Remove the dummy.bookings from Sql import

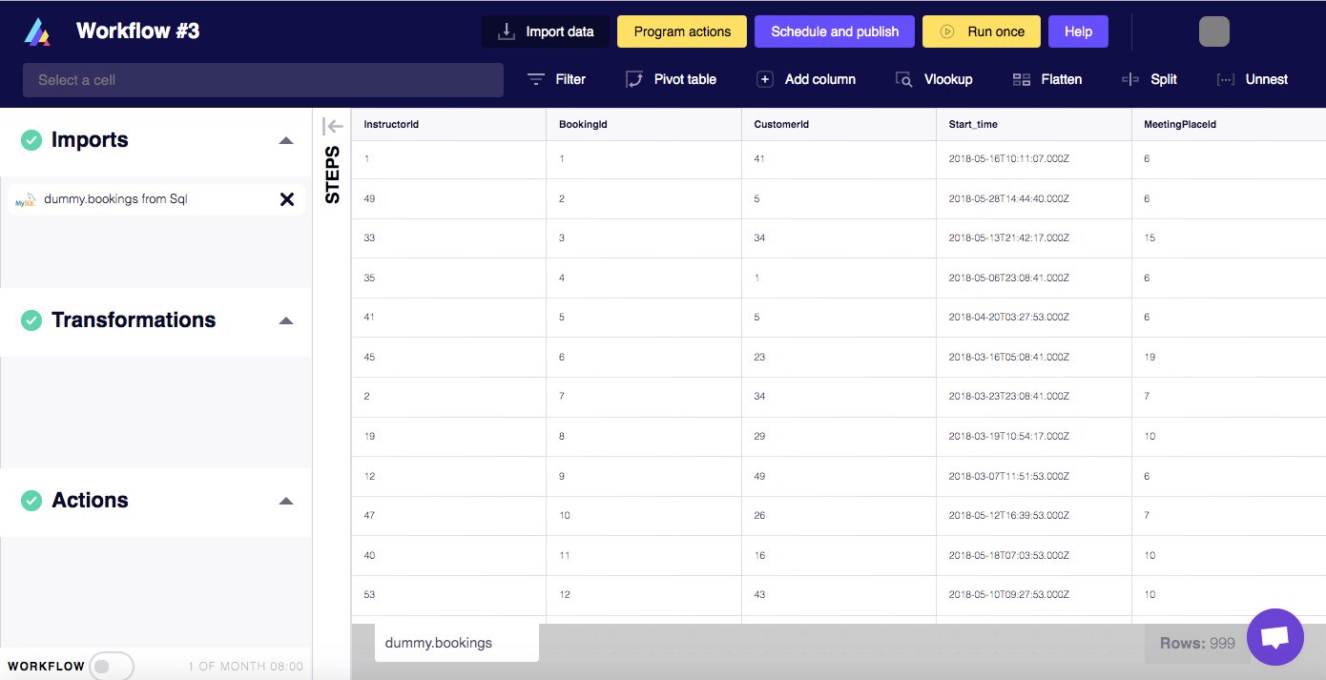(286, 199)
